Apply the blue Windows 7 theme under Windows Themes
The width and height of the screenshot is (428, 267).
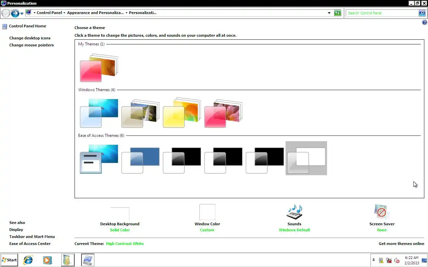tap(99, 113)
